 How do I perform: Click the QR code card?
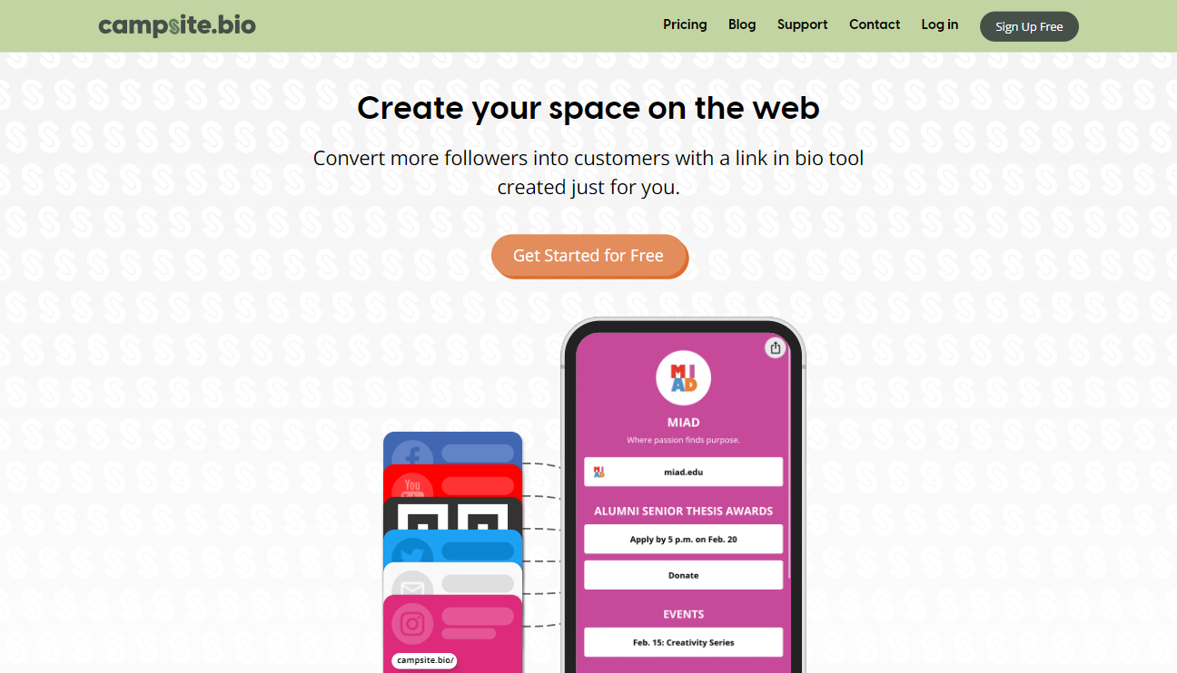(x=452, y=513)
